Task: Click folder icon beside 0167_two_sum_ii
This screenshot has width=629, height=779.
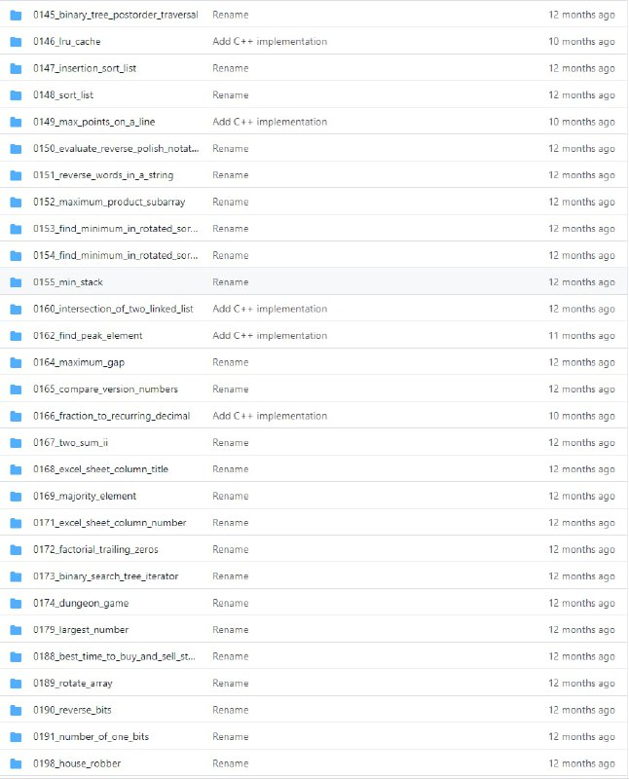Action: (x=16, y=442)
